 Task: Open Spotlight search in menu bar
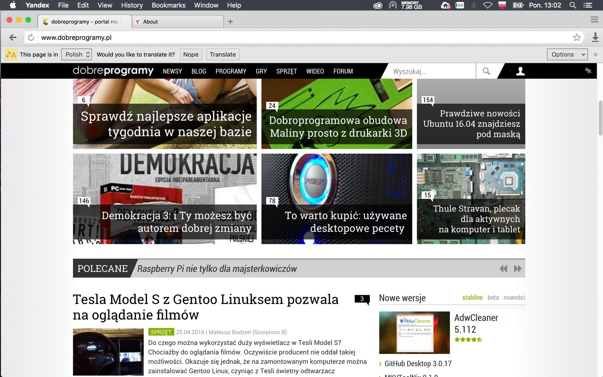pyautogui.click(x=573, y=5)
